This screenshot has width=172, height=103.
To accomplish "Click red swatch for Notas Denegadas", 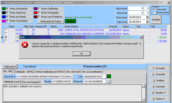I will 35,13.
